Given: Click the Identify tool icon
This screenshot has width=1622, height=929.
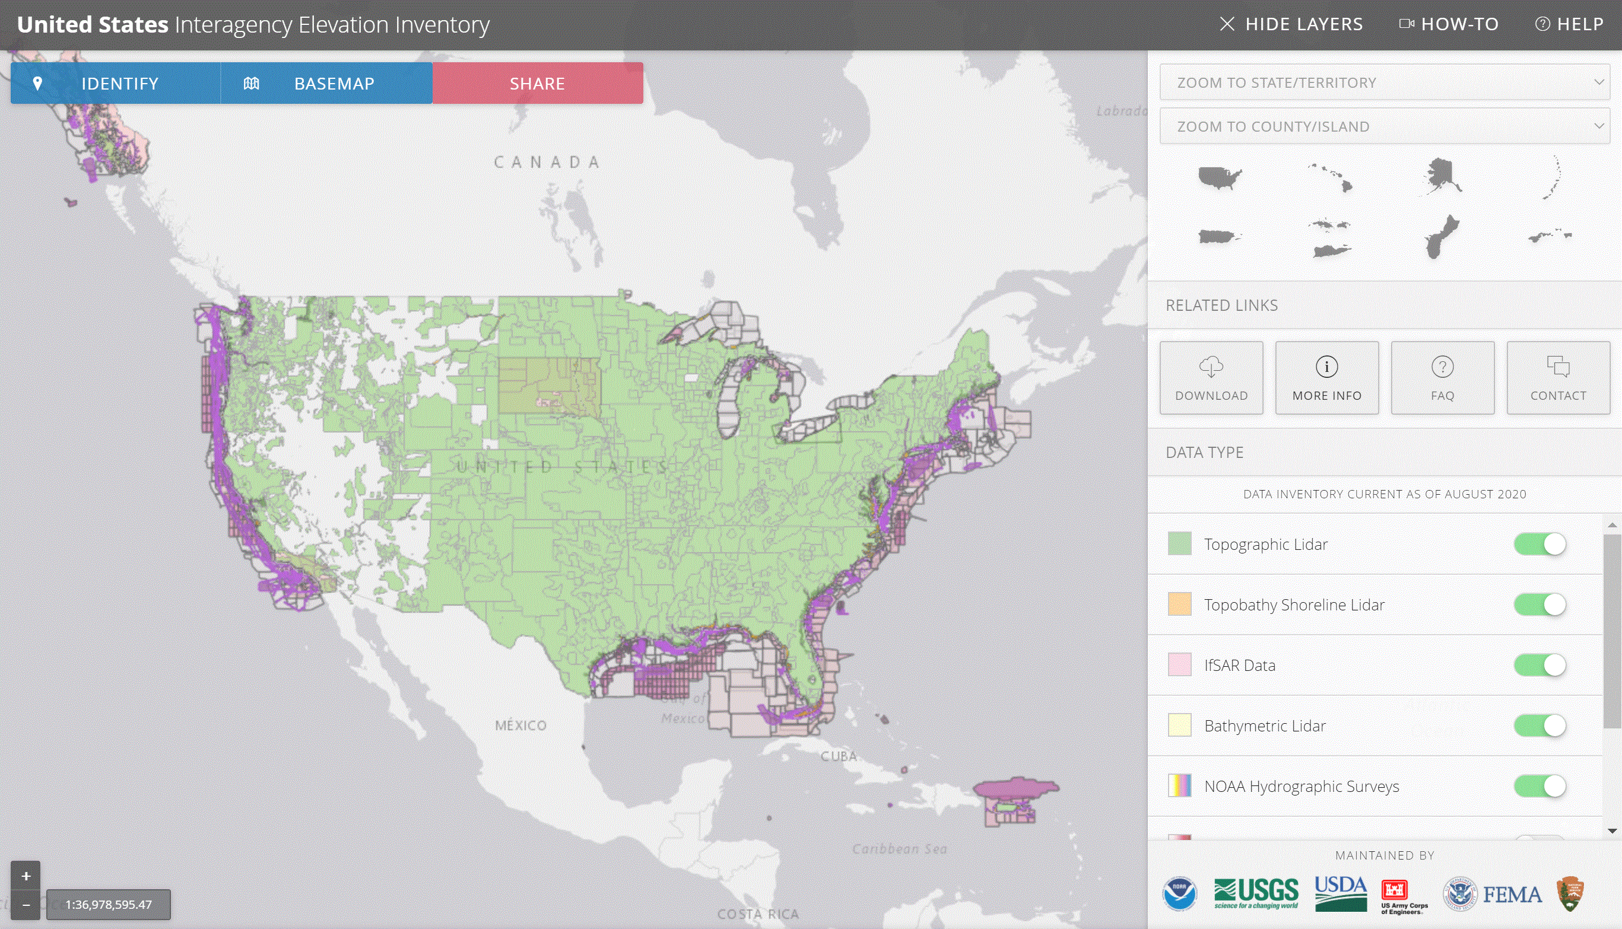Looking at the screenshot, I should [37, 82].
